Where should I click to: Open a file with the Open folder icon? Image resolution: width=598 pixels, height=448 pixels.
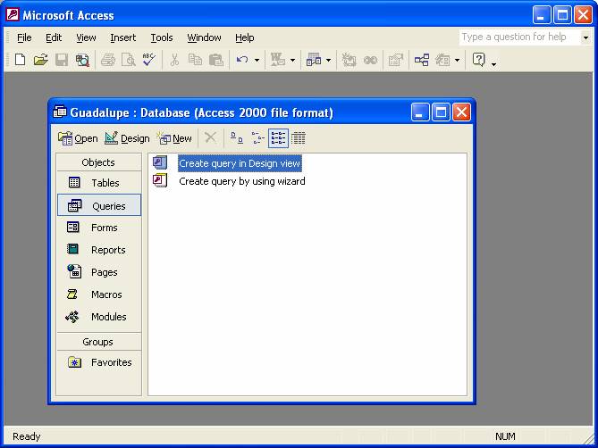(40, 60)
